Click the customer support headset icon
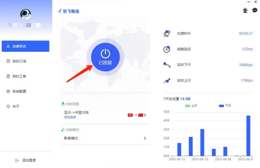The width and height of the screenshot is (260, 168). (245, 10)
